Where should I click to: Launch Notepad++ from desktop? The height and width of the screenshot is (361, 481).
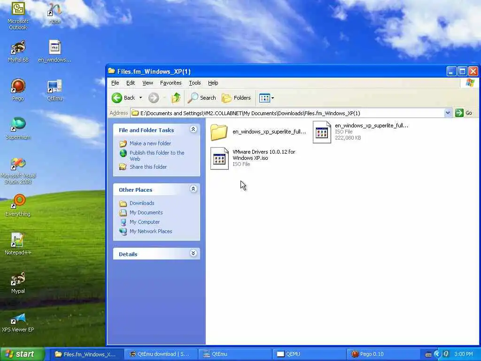(x=18, y=244)
